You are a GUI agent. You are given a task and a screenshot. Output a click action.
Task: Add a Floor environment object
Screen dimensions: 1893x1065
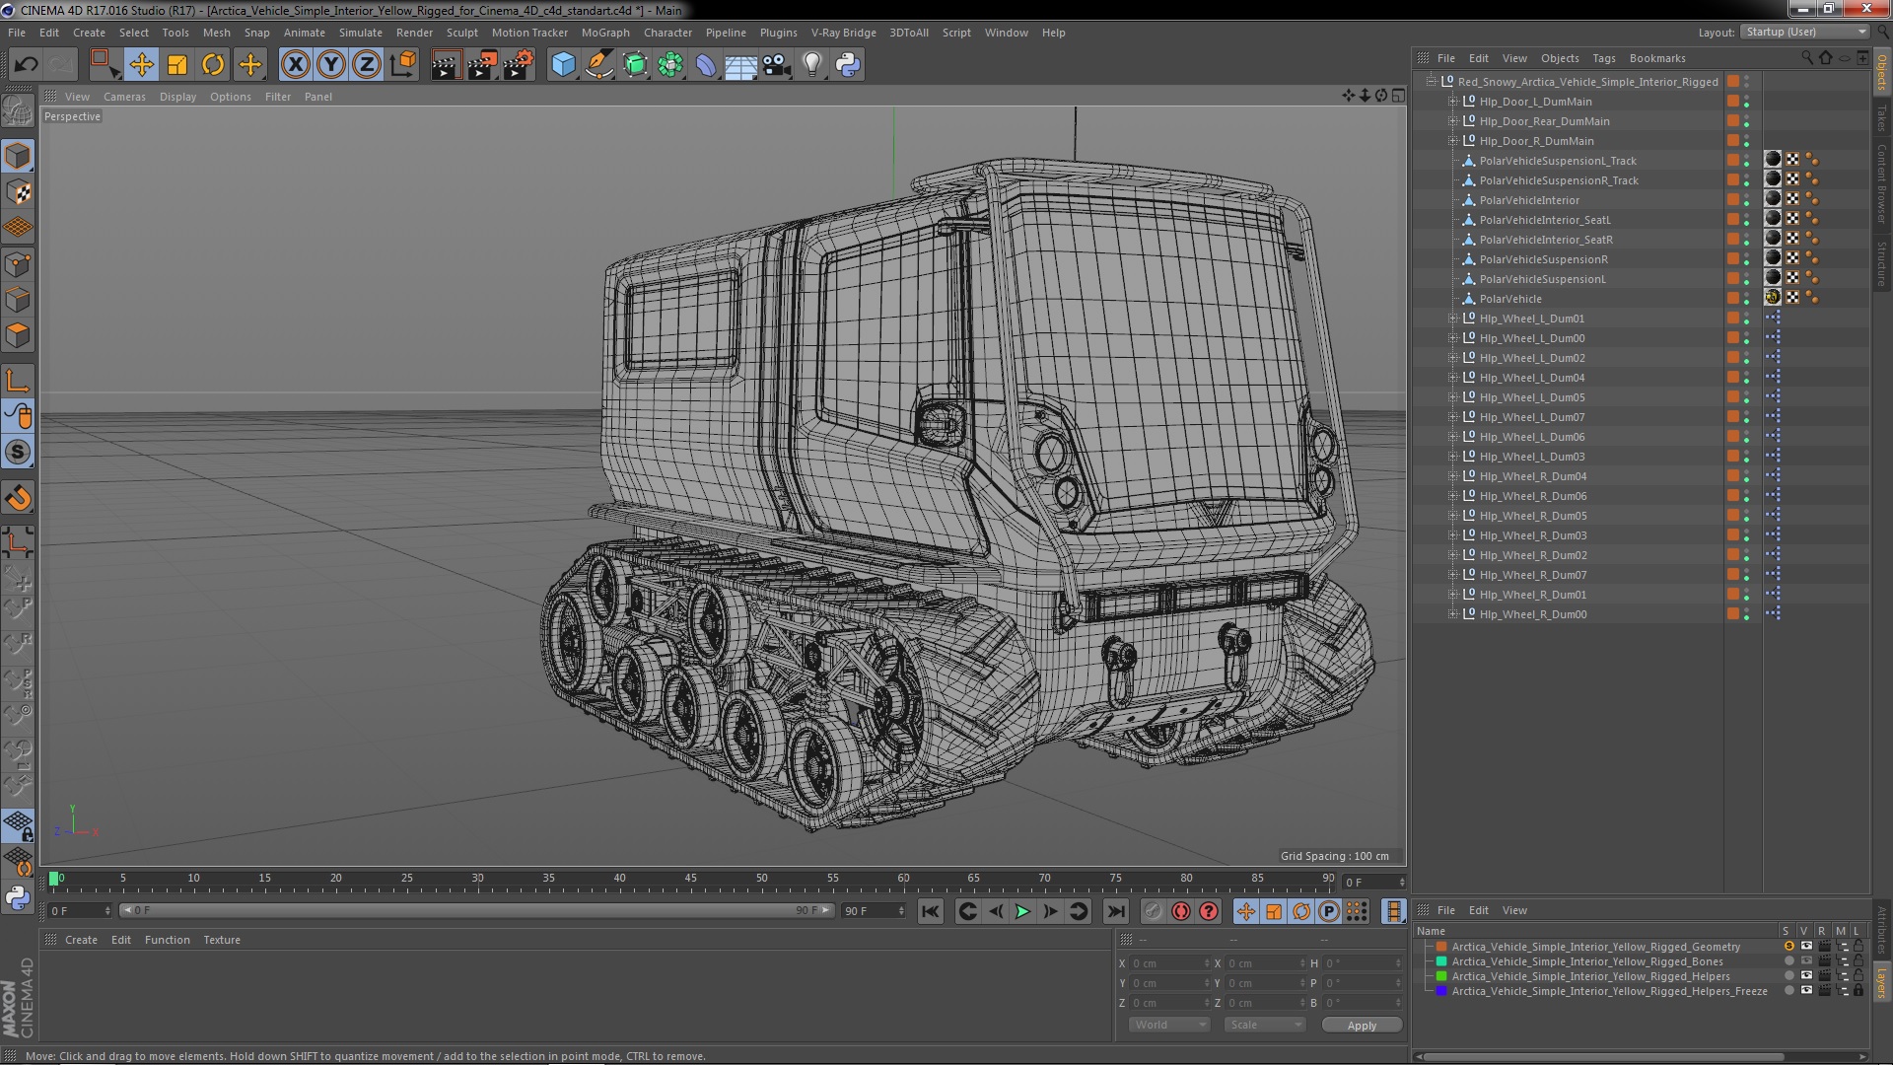[x=740, y=65]
